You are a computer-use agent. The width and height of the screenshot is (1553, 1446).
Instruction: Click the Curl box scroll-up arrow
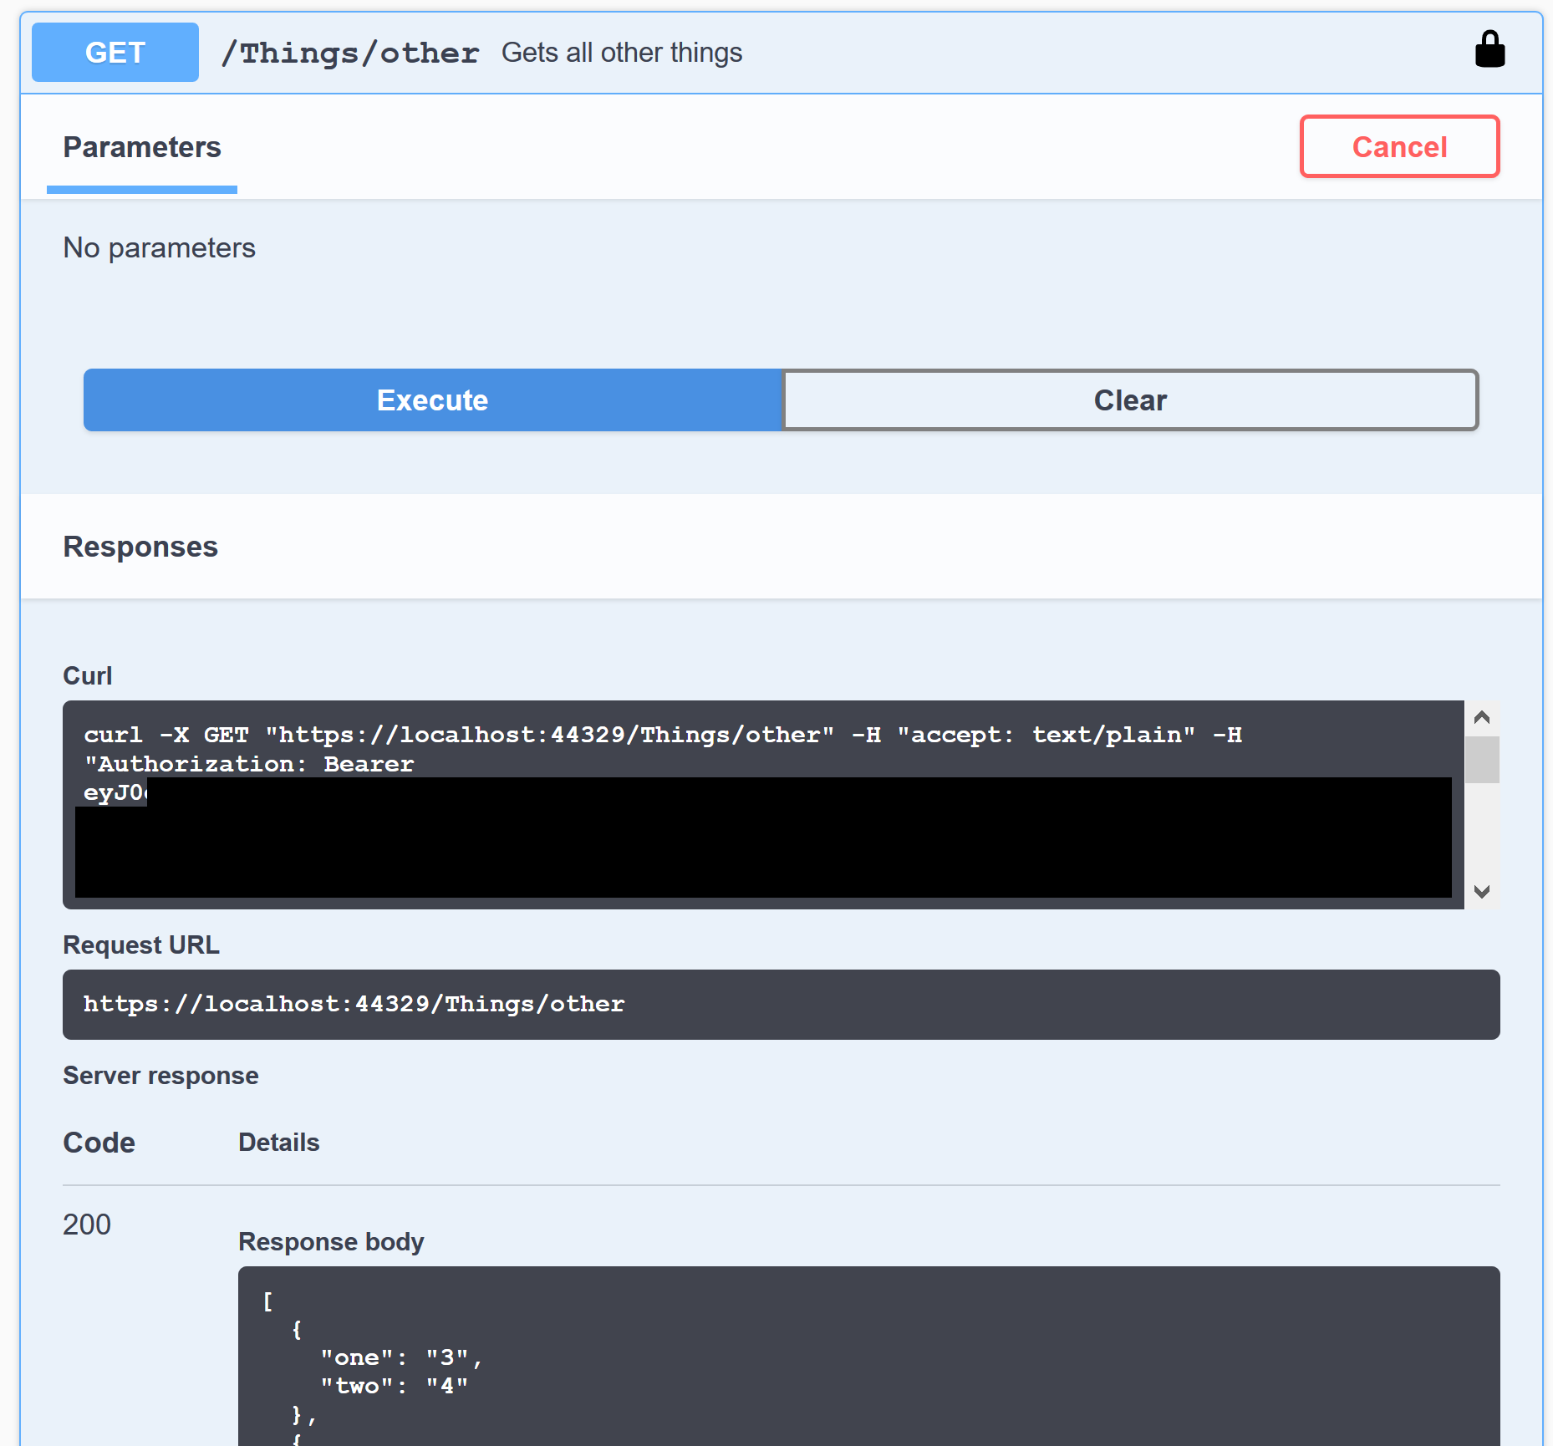point(1482,717)
